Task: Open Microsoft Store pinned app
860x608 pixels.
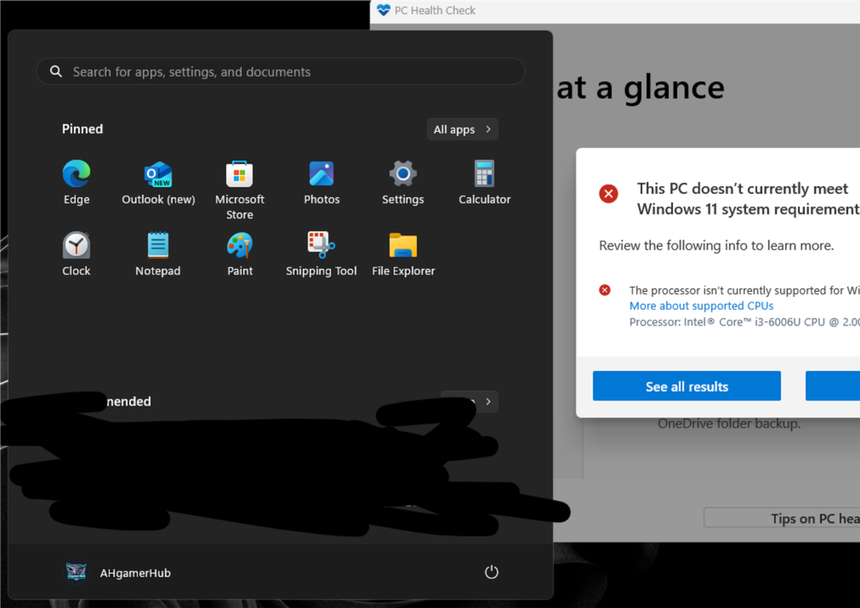Action: click(239, 189)
